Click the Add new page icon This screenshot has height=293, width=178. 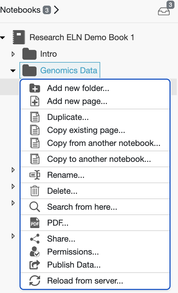[x=35, y=101]
